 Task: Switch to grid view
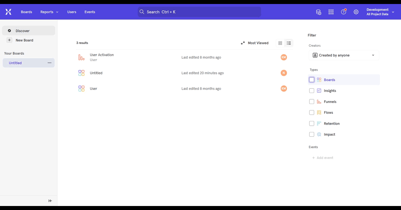(280, 43)
